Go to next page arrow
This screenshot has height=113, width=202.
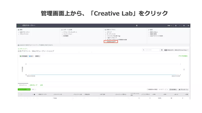[167, 89]
